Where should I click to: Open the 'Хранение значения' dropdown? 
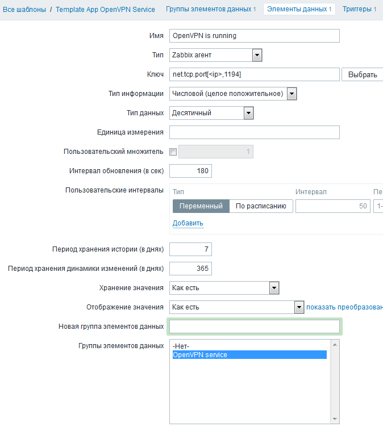(x=224, y=288)
